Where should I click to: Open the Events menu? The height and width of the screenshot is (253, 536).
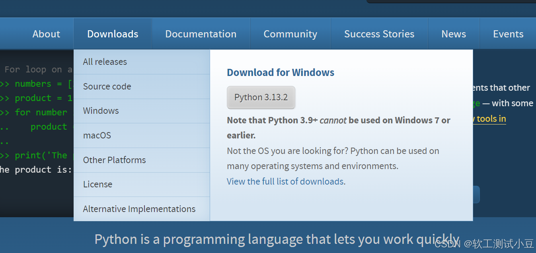tap(508, 34)
